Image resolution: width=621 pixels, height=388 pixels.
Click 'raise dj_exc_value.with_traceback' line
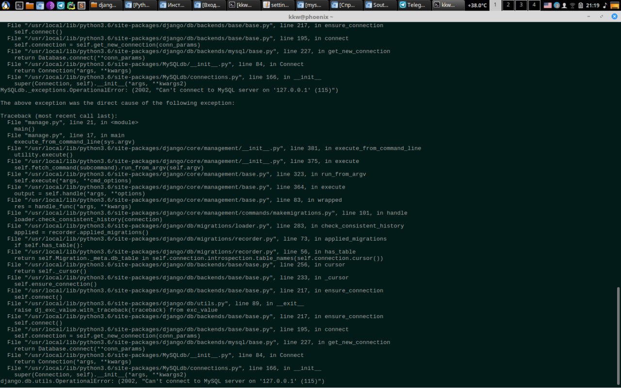[115, 310]
